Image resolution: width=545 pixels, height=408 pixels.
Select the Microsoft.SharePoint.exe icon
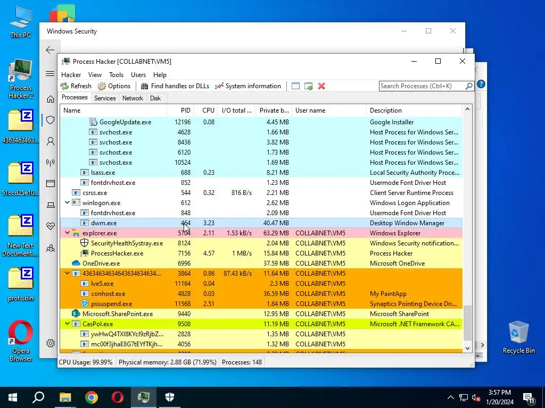click(76, 313)
